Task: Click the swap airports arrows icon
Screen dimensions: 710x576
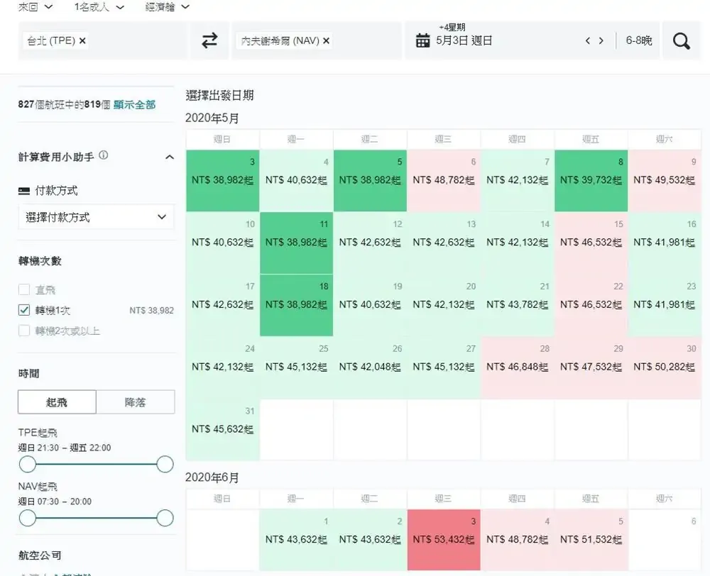Action: pyautogui.click(x=209, y=40)
